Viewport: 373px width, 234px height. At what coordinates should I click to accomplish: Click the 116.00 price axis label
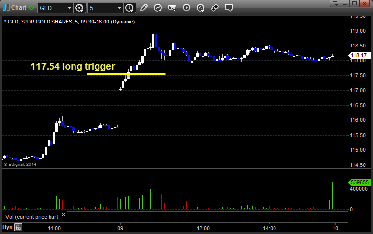[x=358, y=120]
